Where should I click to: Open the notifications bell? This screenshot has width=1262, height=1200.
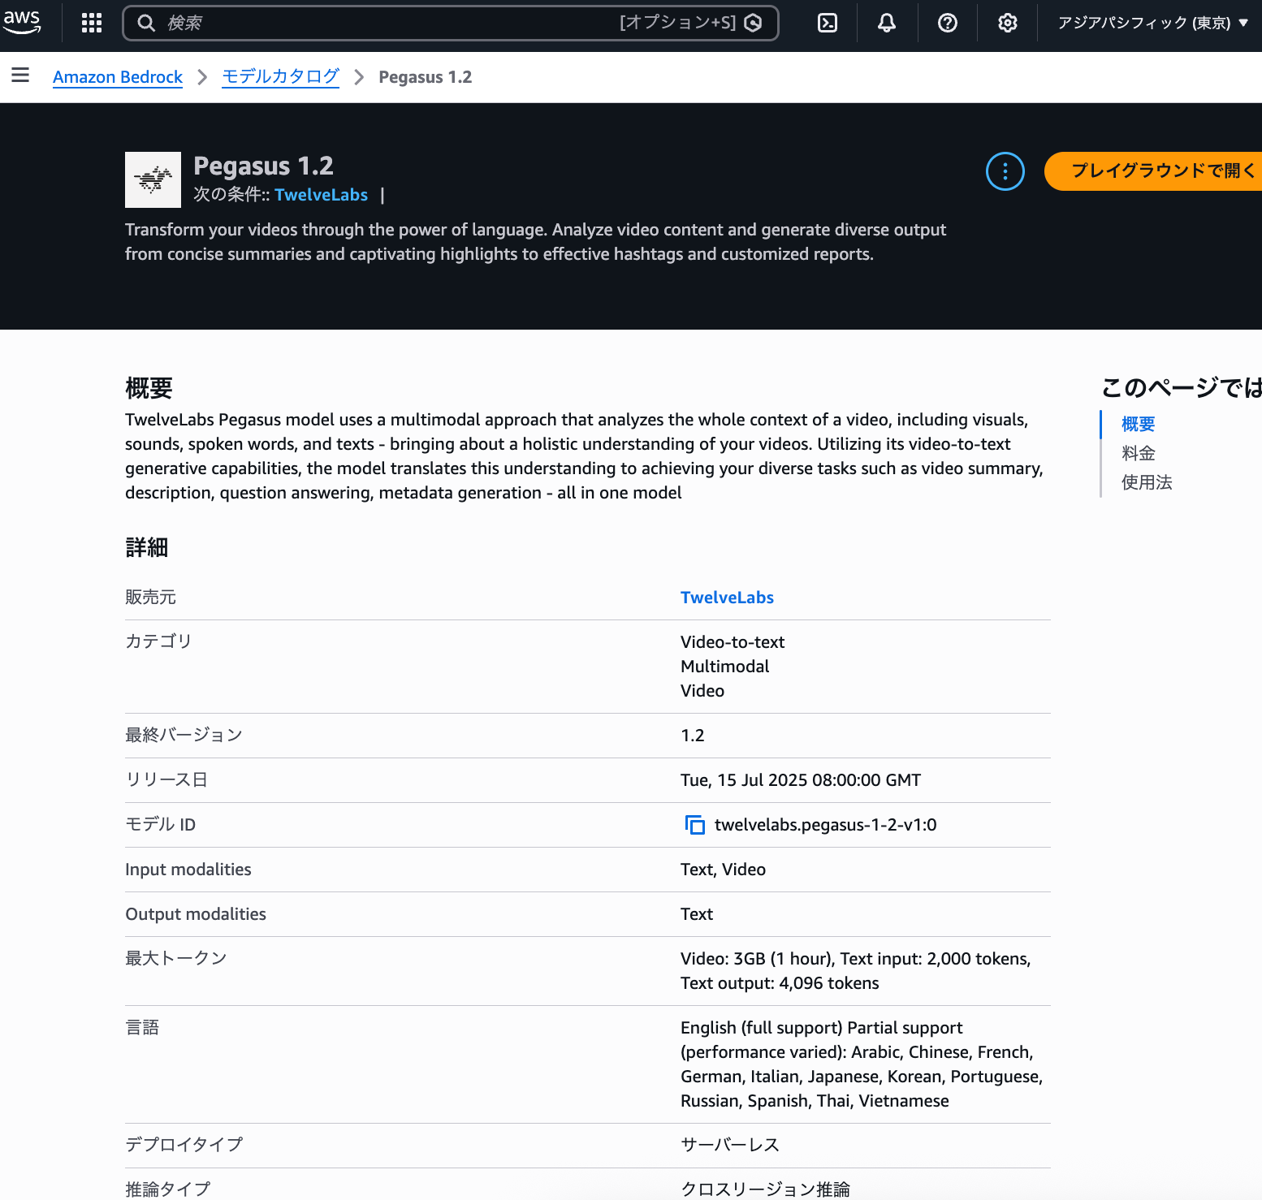886,22
